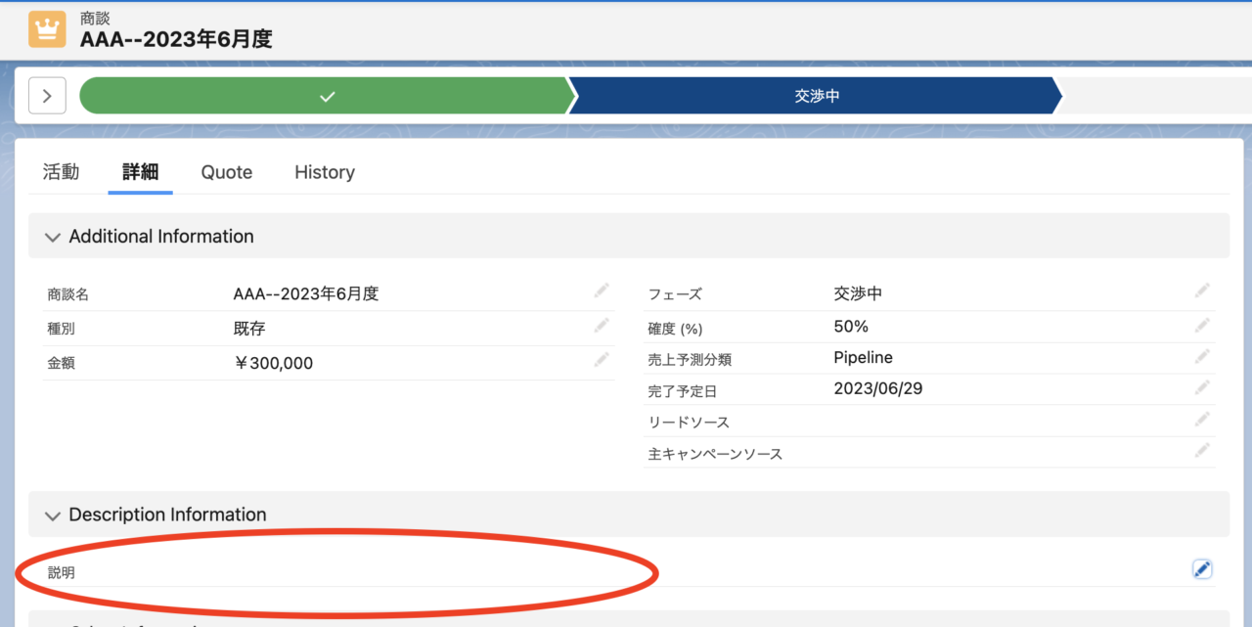Screen dimensions: 1252x627
Task: Switch to the History tab
Action: (x=325, y=172)
